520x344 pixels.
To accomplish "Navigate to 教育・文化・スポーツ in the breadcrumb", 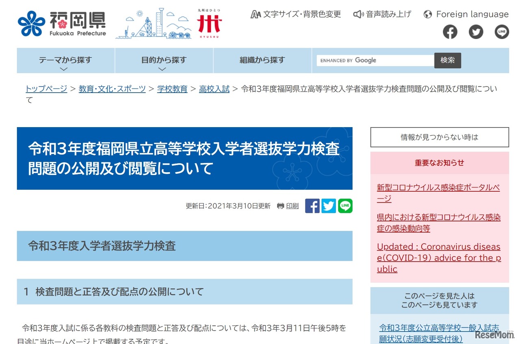I will pyautogui.click(x=112, y=89).
